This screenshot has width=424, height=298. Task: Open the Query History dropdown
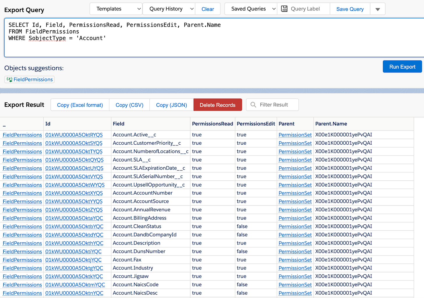click(169, 9)
